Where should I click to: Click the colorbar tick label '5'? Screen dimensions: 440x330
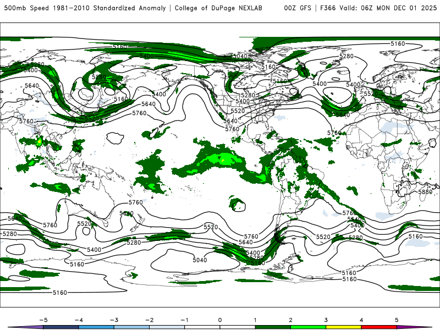pyautogui.click(x=397, y=320)
